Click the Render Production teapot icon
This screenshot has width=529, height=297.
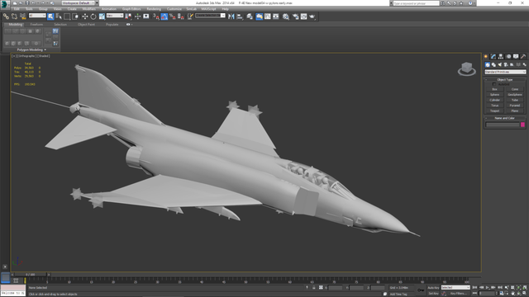pos(312,16)
